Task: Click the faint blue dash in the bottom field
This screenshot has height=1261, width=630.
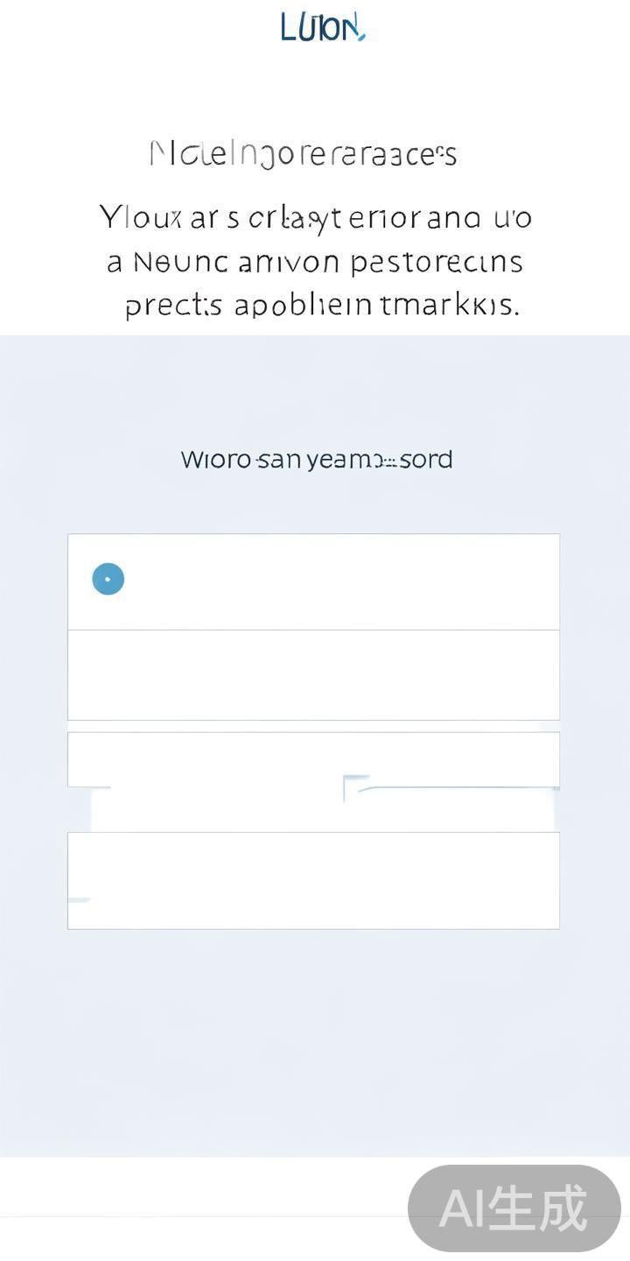Action: [x=79, y=899]
